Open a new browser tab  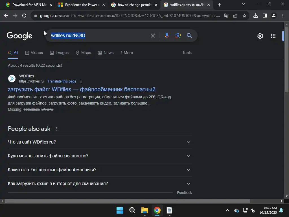click(x=219, y=5)
